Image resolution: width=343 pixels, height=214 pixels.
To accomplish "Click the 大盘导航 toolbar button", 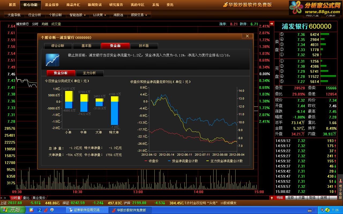I will coord(14,15).
